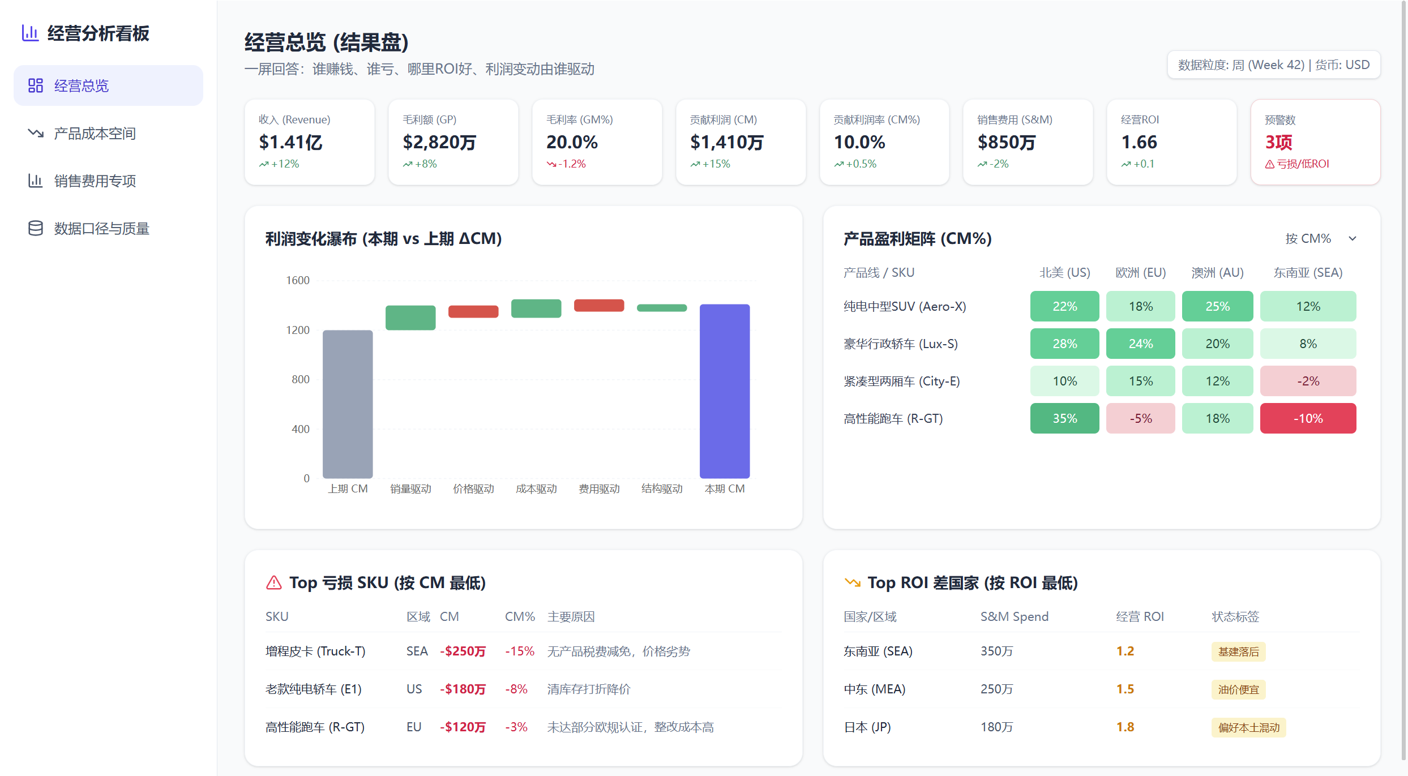The width and height of the screenshot is (1408, 776).
Task: Click the S&M Spend column header
Action: 1015,616
